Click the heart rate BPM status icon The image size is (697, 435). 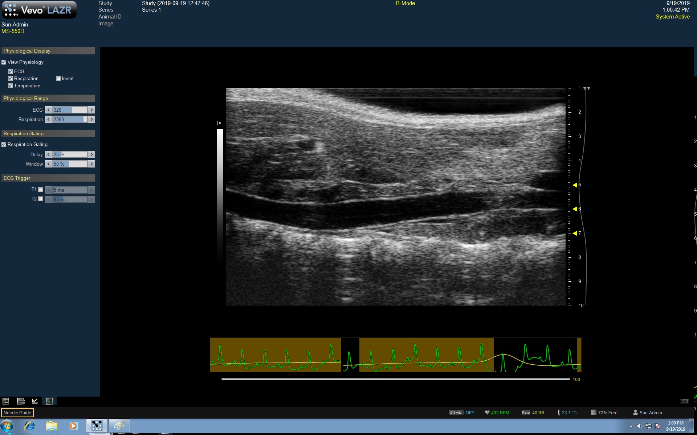(487, 413)
